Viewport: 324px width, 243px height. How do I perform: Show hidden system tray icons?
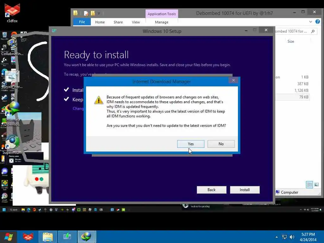pyautogui.click(x=277, y=237)
